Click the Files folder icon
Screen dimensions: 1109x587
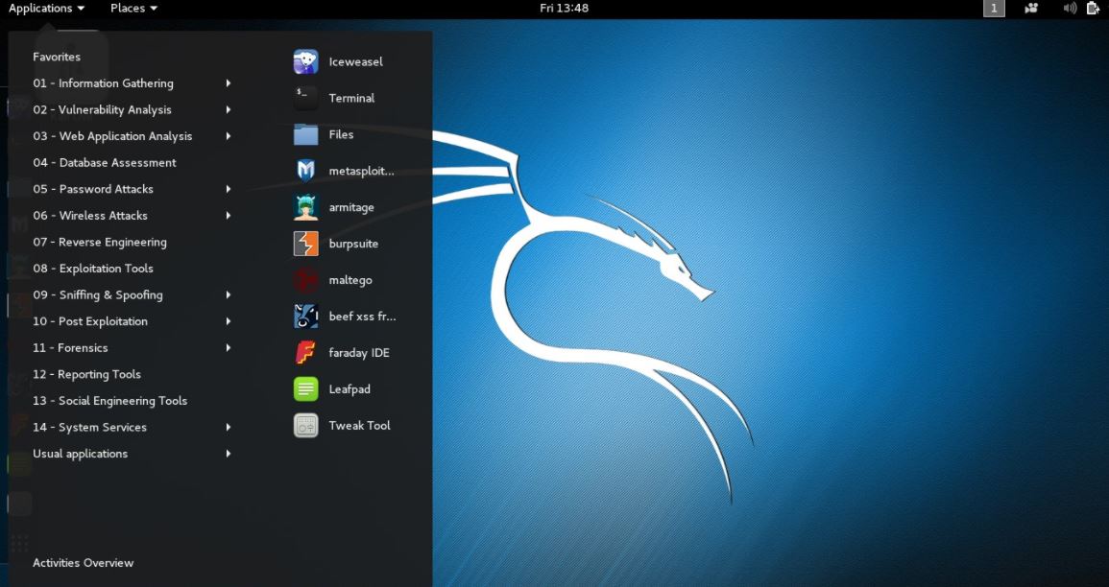(x=305, y=135)
